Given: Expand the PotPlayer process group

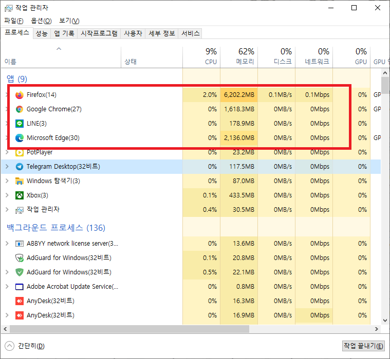Looking at the screenshot, I should (7, 152).
